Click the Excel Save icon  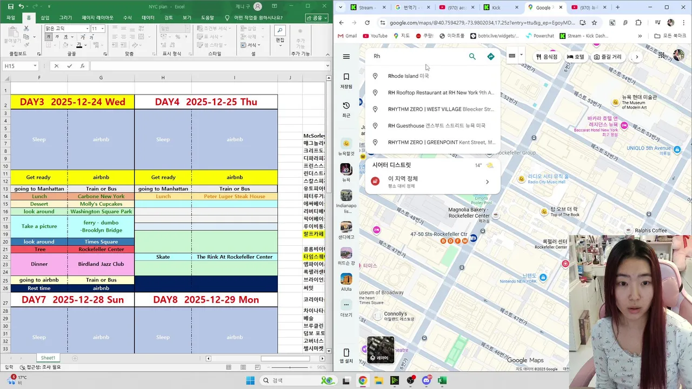click(x=10, y=6)
